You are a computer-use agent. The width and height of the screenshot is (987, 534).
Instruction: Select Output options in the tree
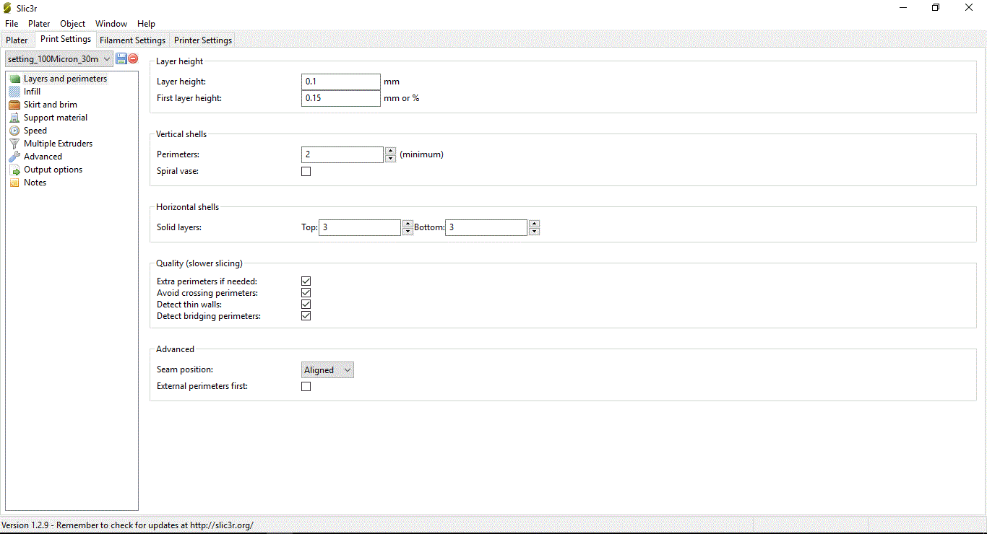(53, 170)
